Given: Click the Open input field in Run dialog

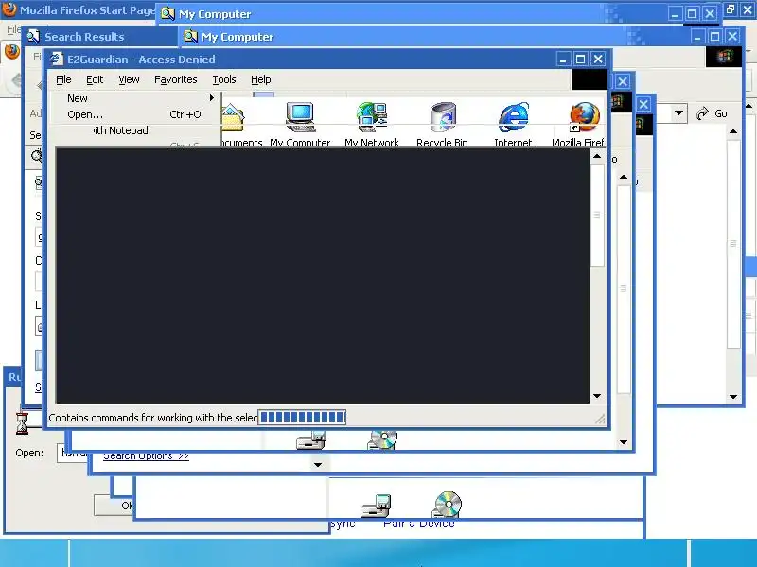Looking at the screenshot, I should pyautogui.click(x=73, y=453).
